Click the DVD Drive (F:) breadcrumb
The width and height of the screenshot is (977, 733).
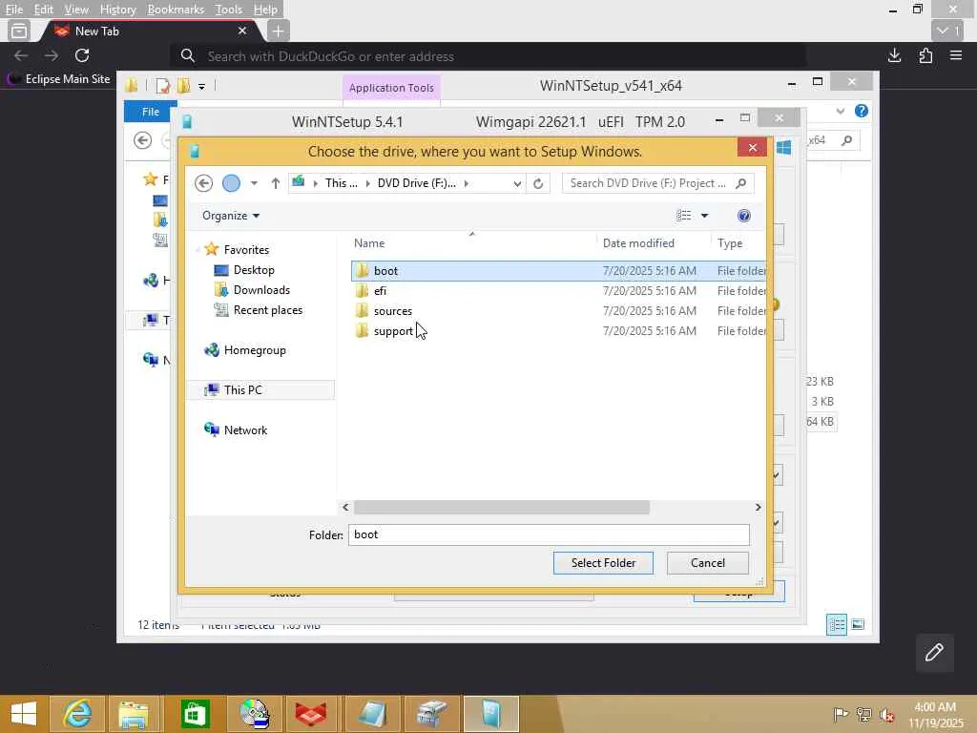pyautogui.click(x=416, y=183)
